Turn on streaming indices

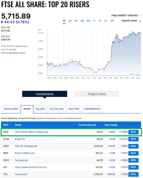(x=13, y=53)
